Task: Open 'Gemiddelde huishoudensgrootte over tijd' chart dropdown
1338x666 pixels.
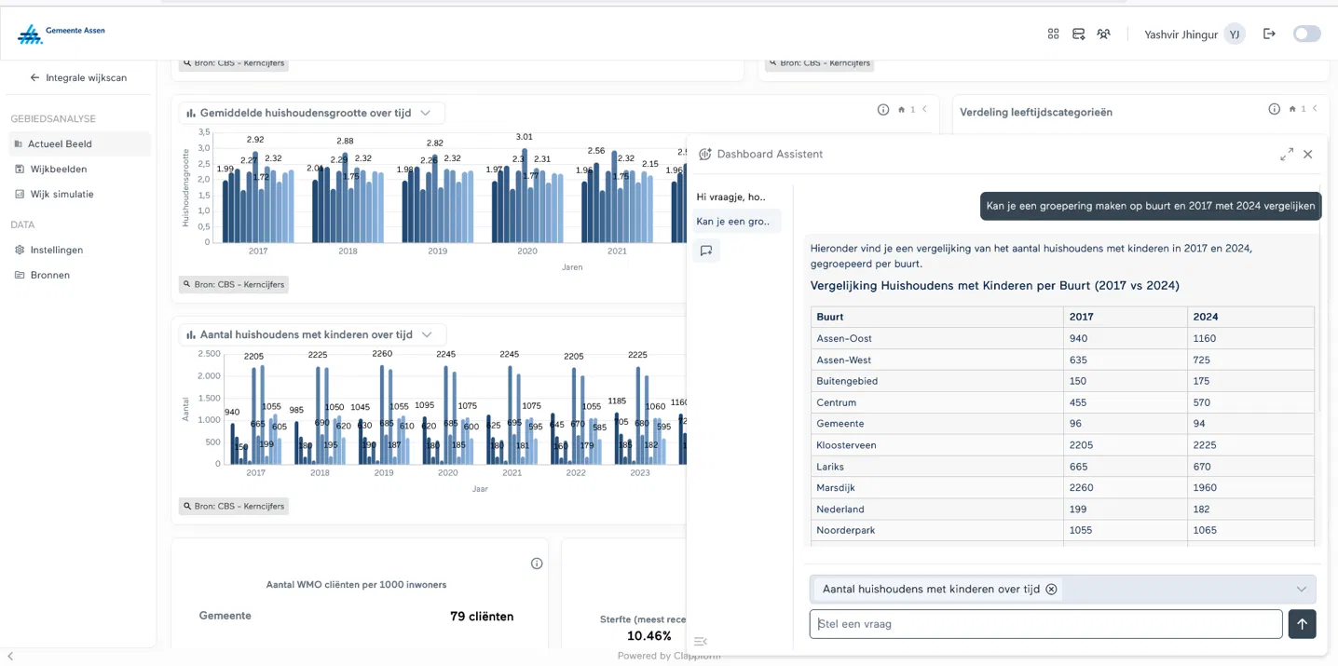Action: click(426, 113)
